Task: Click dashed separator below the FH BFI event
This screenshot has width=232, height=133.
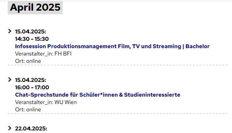Action: [118, 65]
